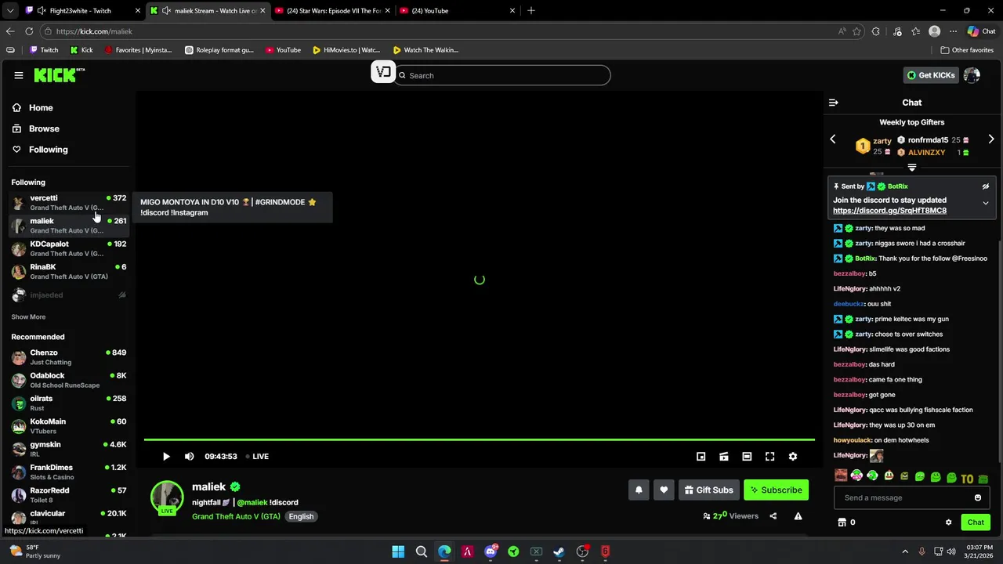
Task: Open the video player settings gear
Action: coord(793,456)
